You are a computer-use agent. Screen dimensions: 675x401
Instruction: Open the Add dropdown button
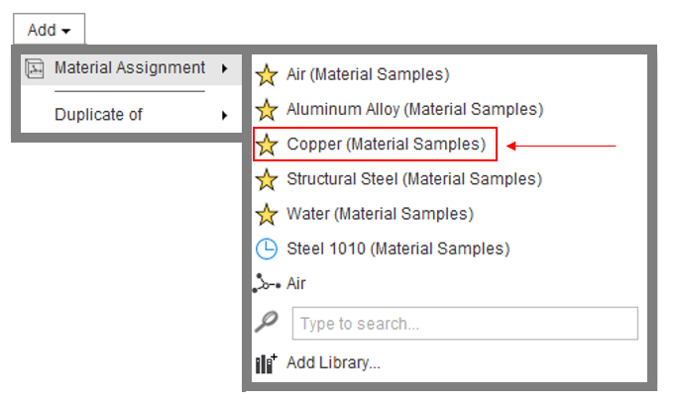click(50, 30)
